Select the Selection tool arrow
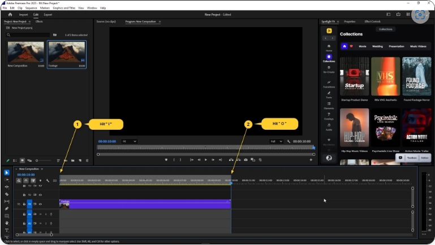 coord(7,173)
